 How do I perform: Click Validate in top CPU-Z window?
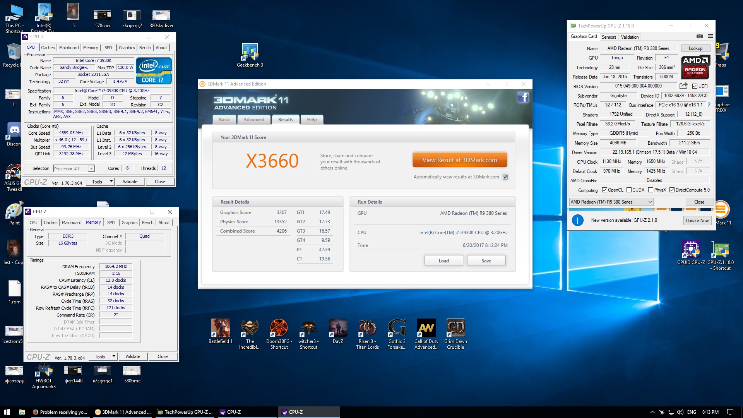(130, 182)
